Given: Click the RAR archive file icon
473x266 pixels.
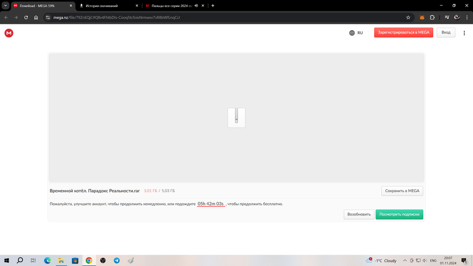Looking at the screenshot, I should 236,117.
